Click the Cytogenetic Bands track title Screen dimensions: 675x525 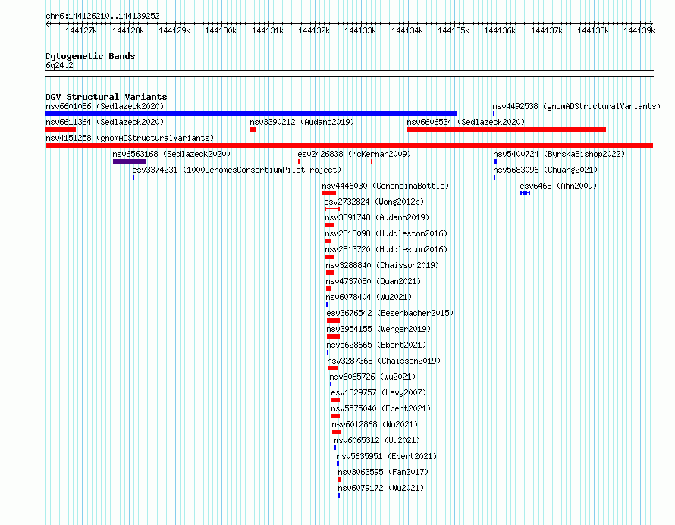pos(90,56)
